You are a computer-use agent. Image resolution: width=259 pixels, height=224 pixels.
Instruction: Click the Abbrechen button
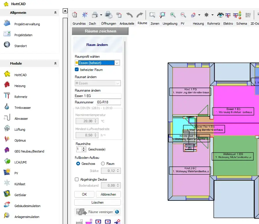pyautogui.click(x=108, y=194)
